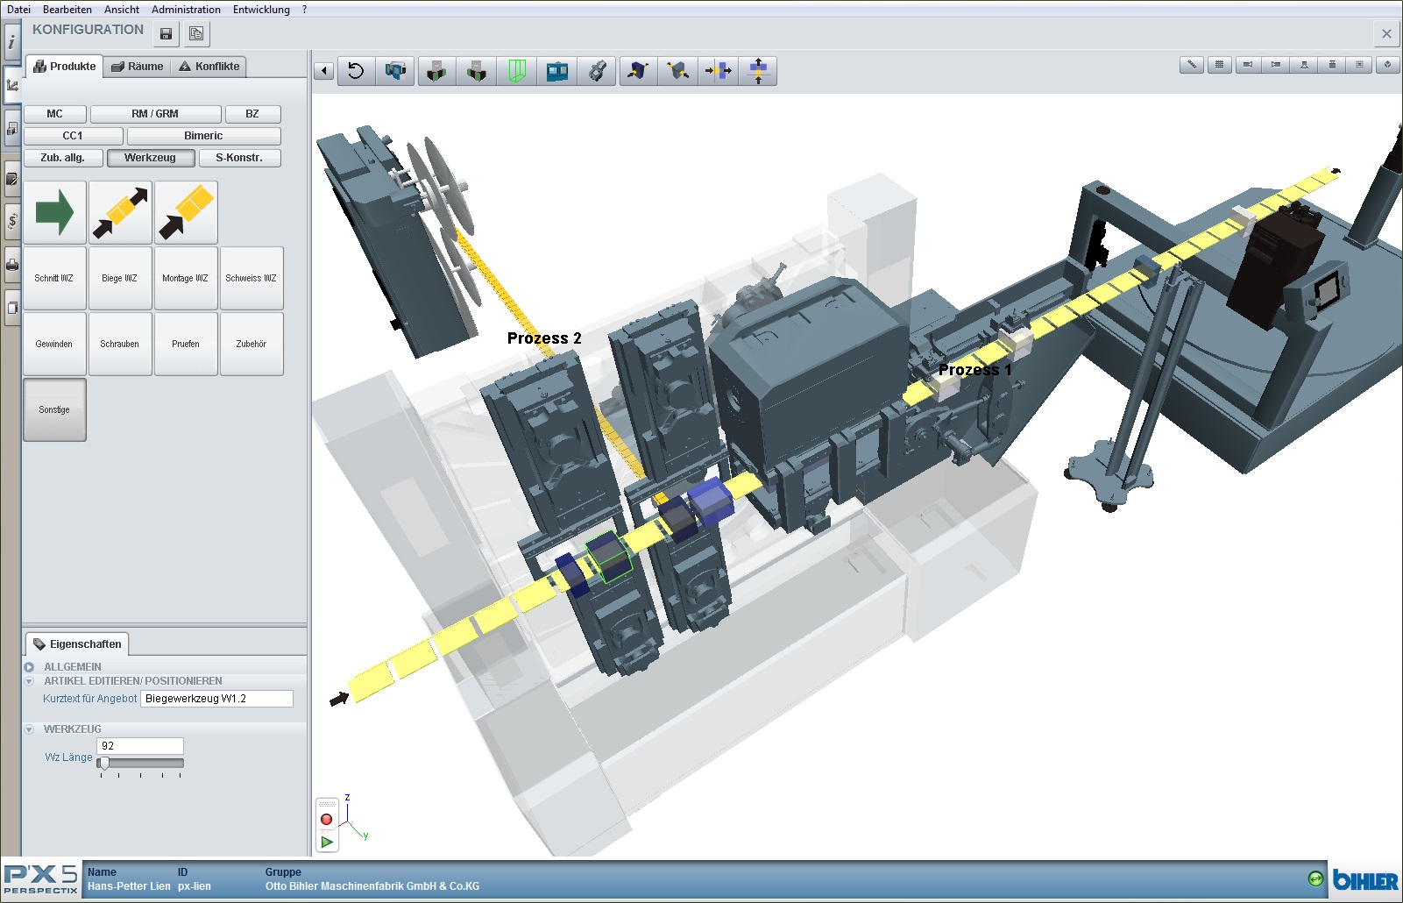
Task: Click the Wz Länge slider handle
Action: [x=104, y=764]
